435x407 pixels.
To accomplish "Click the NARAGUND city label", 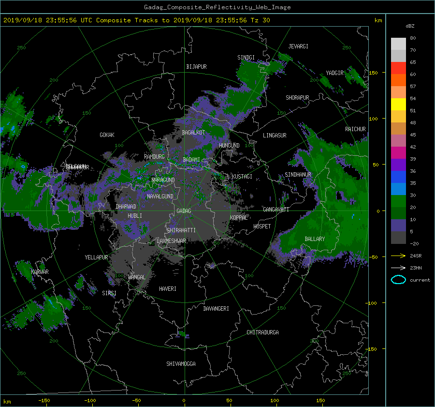I will pos(163,180).
